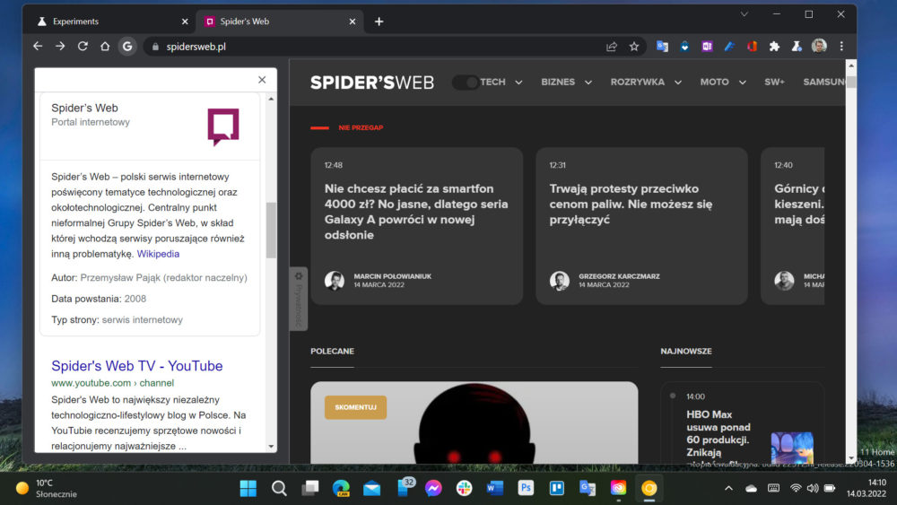Open the BIZNES section
The width and height of the screenshot is (897, 505).
click(x=558, y=82)
